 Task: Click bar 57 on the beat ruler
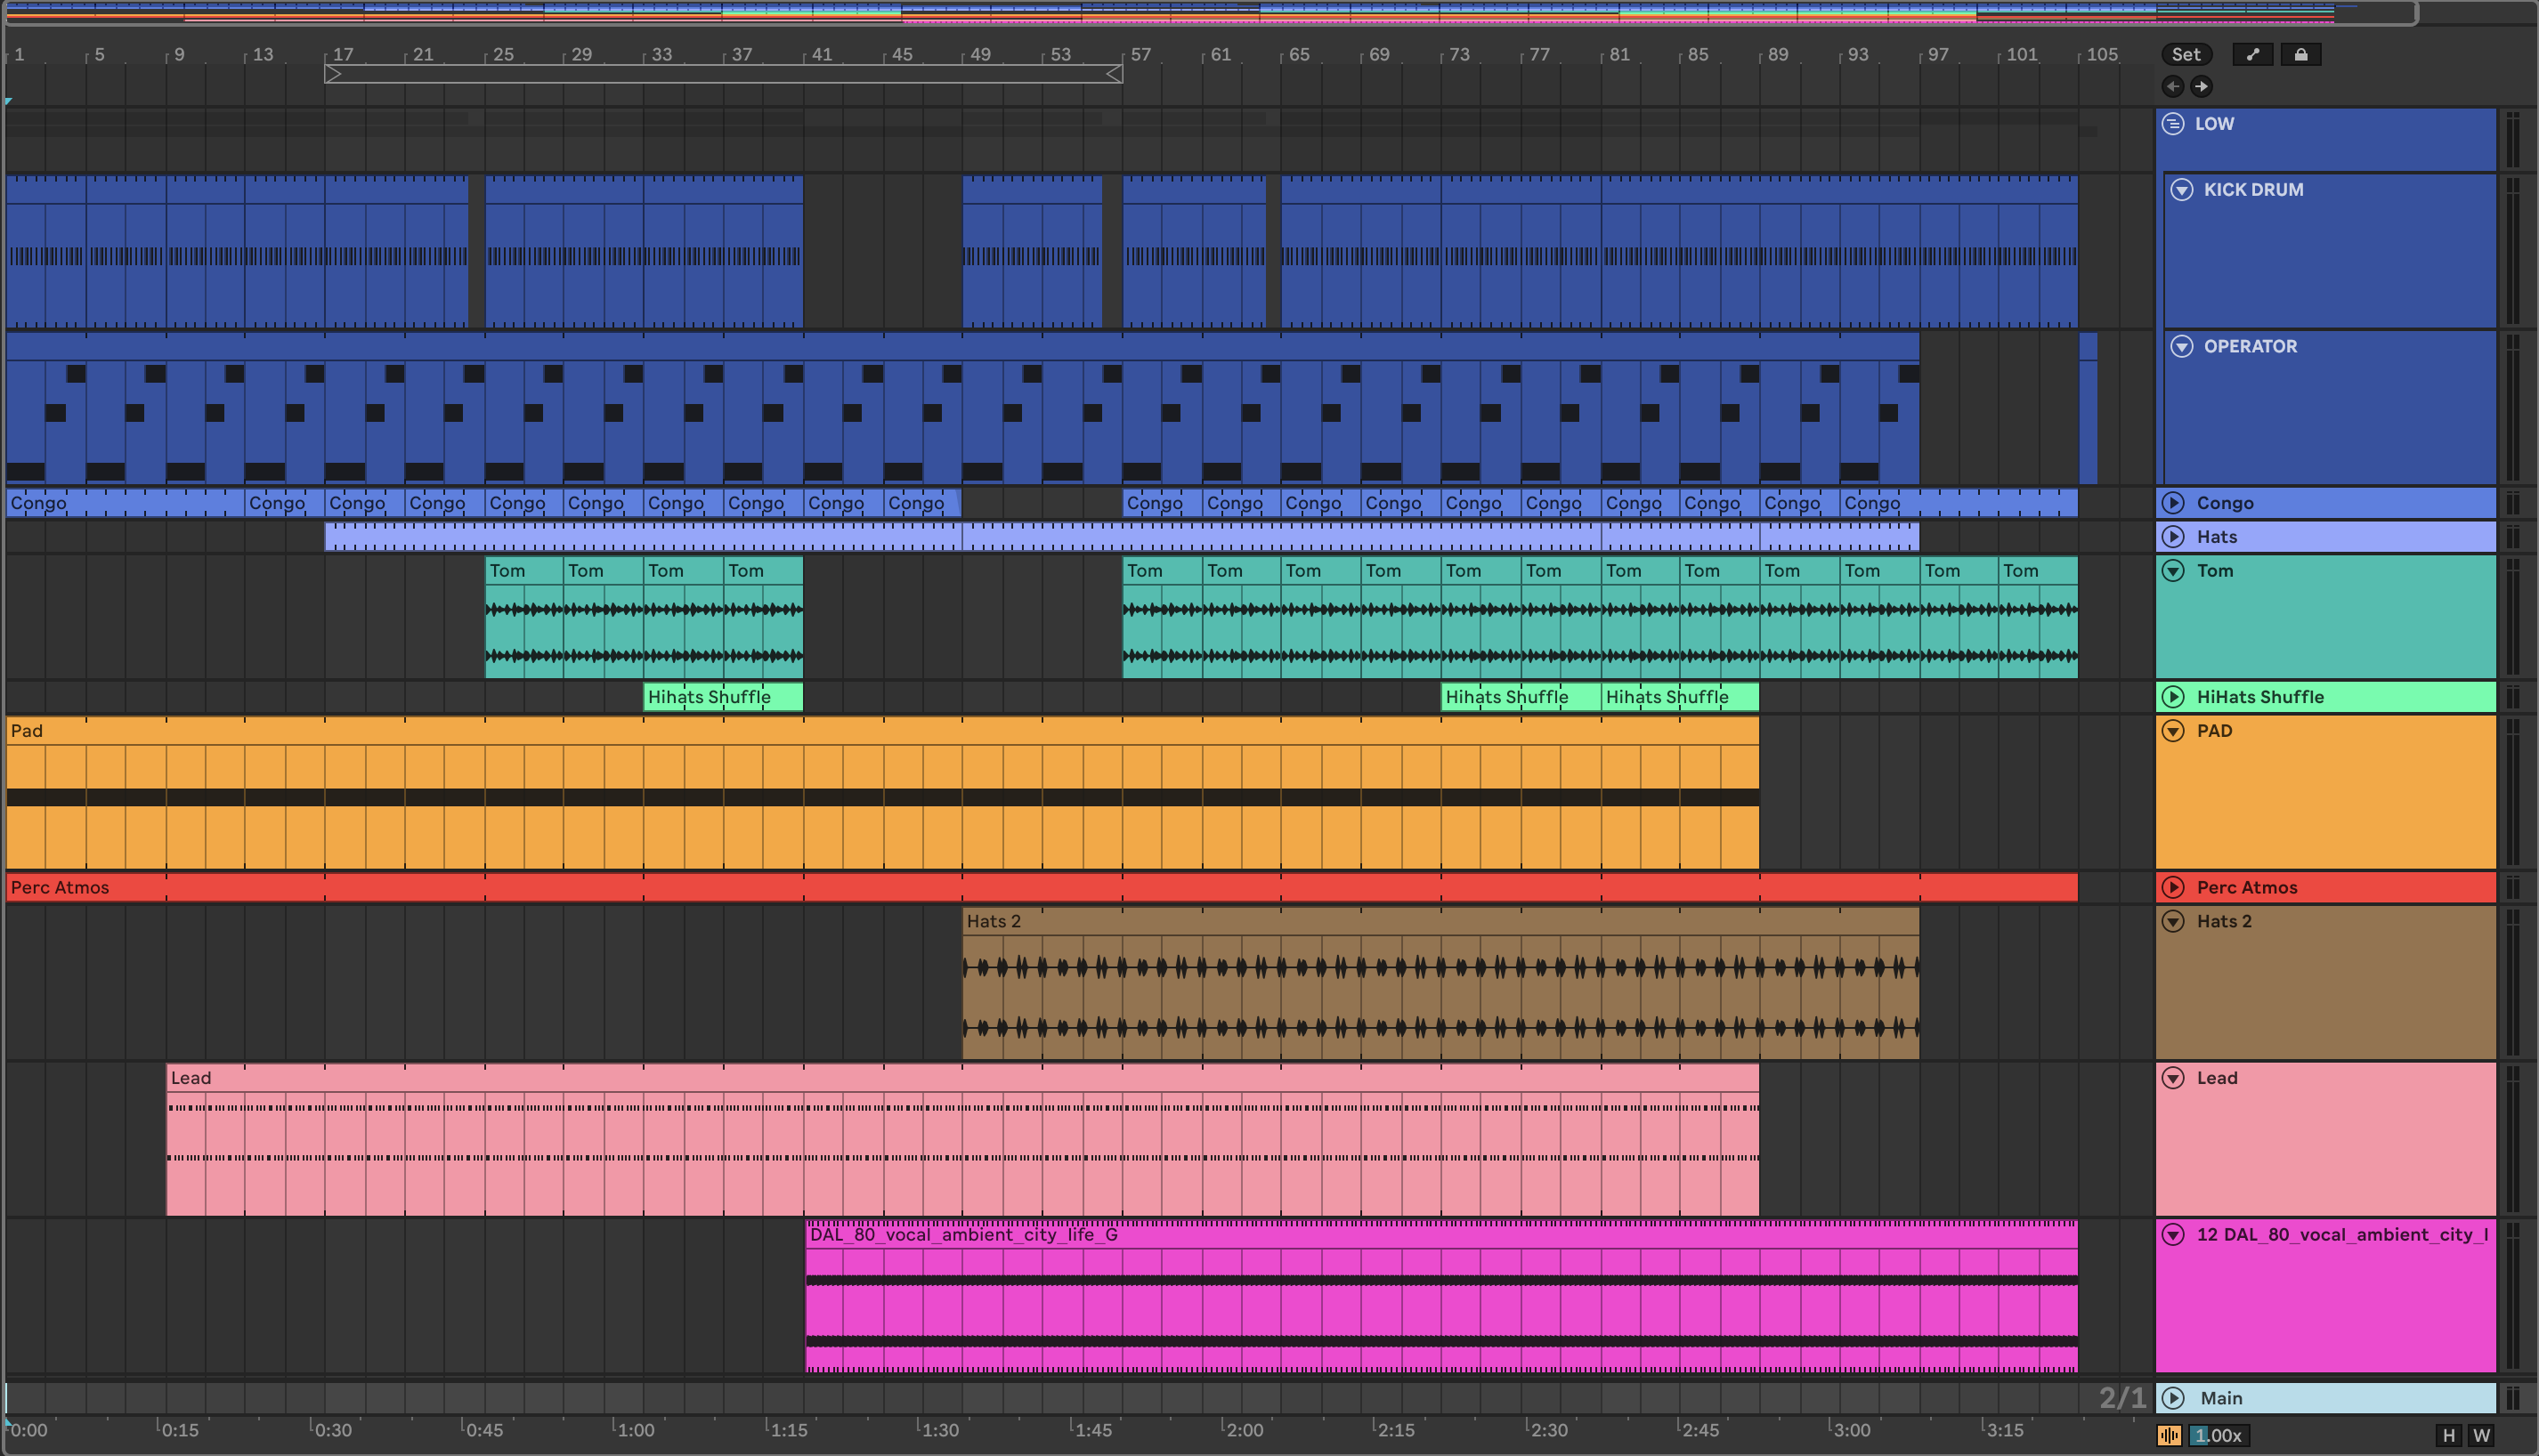point(1140,55)
